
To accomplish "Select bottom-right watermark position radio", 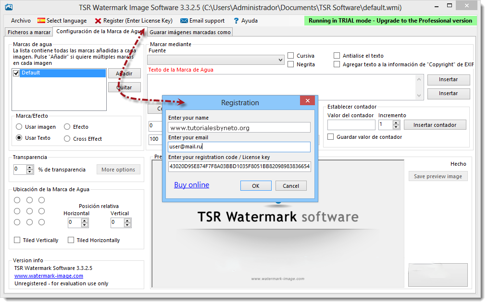I will [41, 222].
